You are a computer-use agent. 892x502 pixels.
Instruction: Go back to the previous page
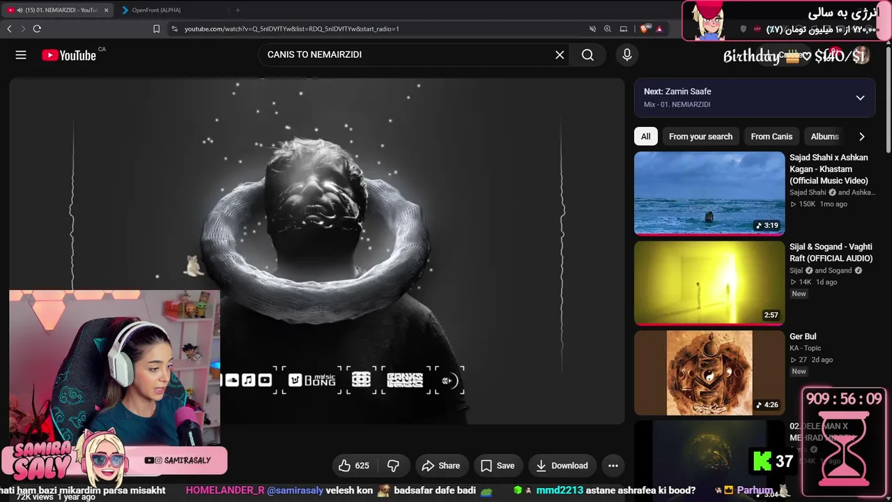click(9, 29)
